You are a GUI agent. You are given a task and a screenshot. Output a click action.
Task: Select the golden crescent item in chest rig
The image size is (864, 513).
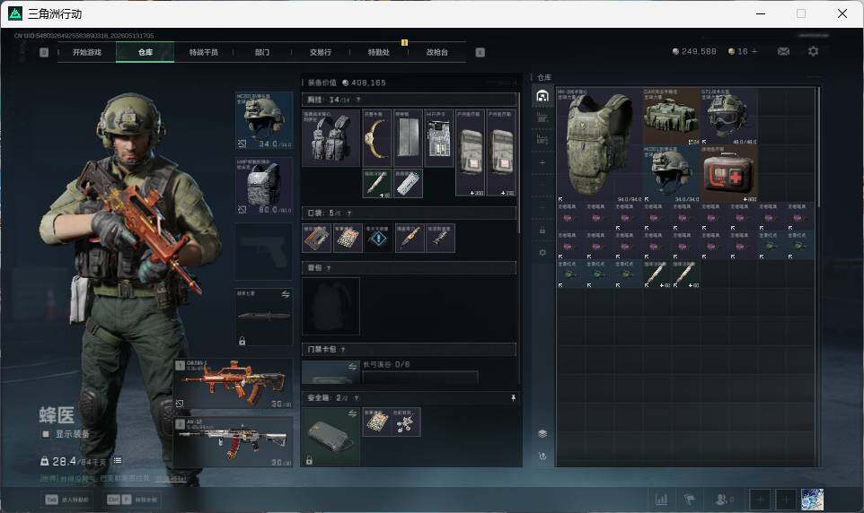pos(377,137)
